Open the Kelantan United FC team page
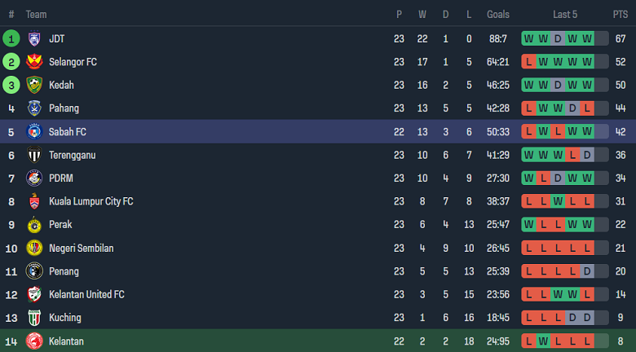The width and height of the screenshot is (636, 352). pos(86,294)
